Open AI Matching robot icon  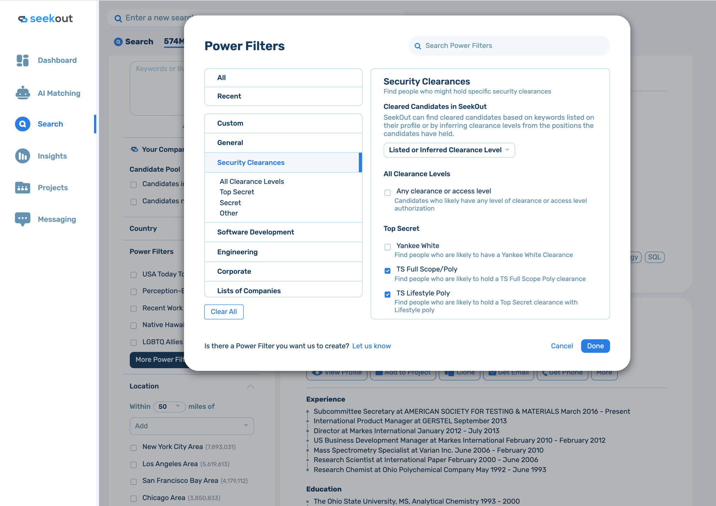pyautogui.click(x=23, y=93)
